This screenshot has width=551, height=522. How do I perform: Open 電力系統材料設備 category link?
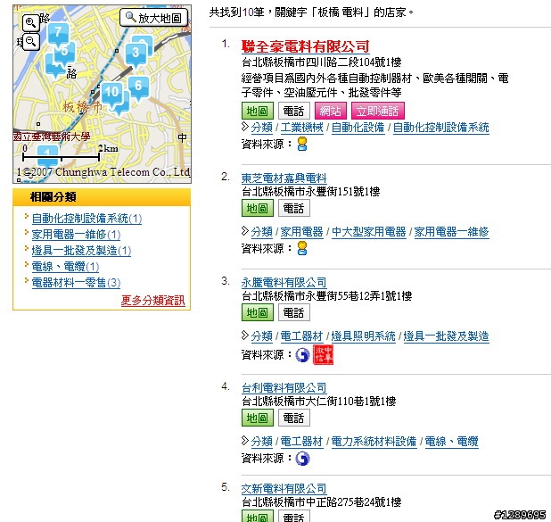(x=374, y=441)
